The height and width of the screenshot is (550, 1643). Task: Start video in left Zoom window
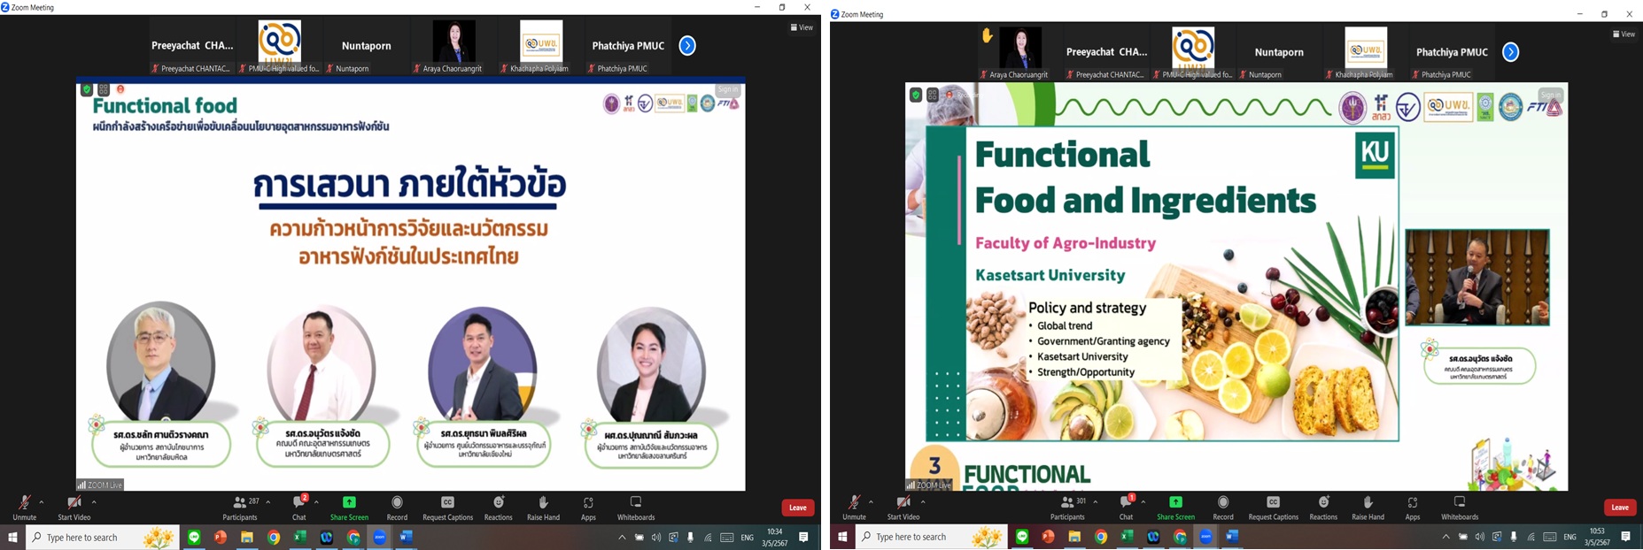74,508
